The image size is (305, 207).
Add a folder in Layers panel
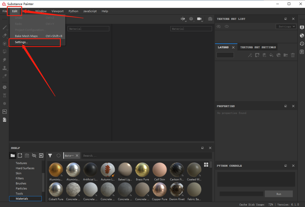(286, 55)
